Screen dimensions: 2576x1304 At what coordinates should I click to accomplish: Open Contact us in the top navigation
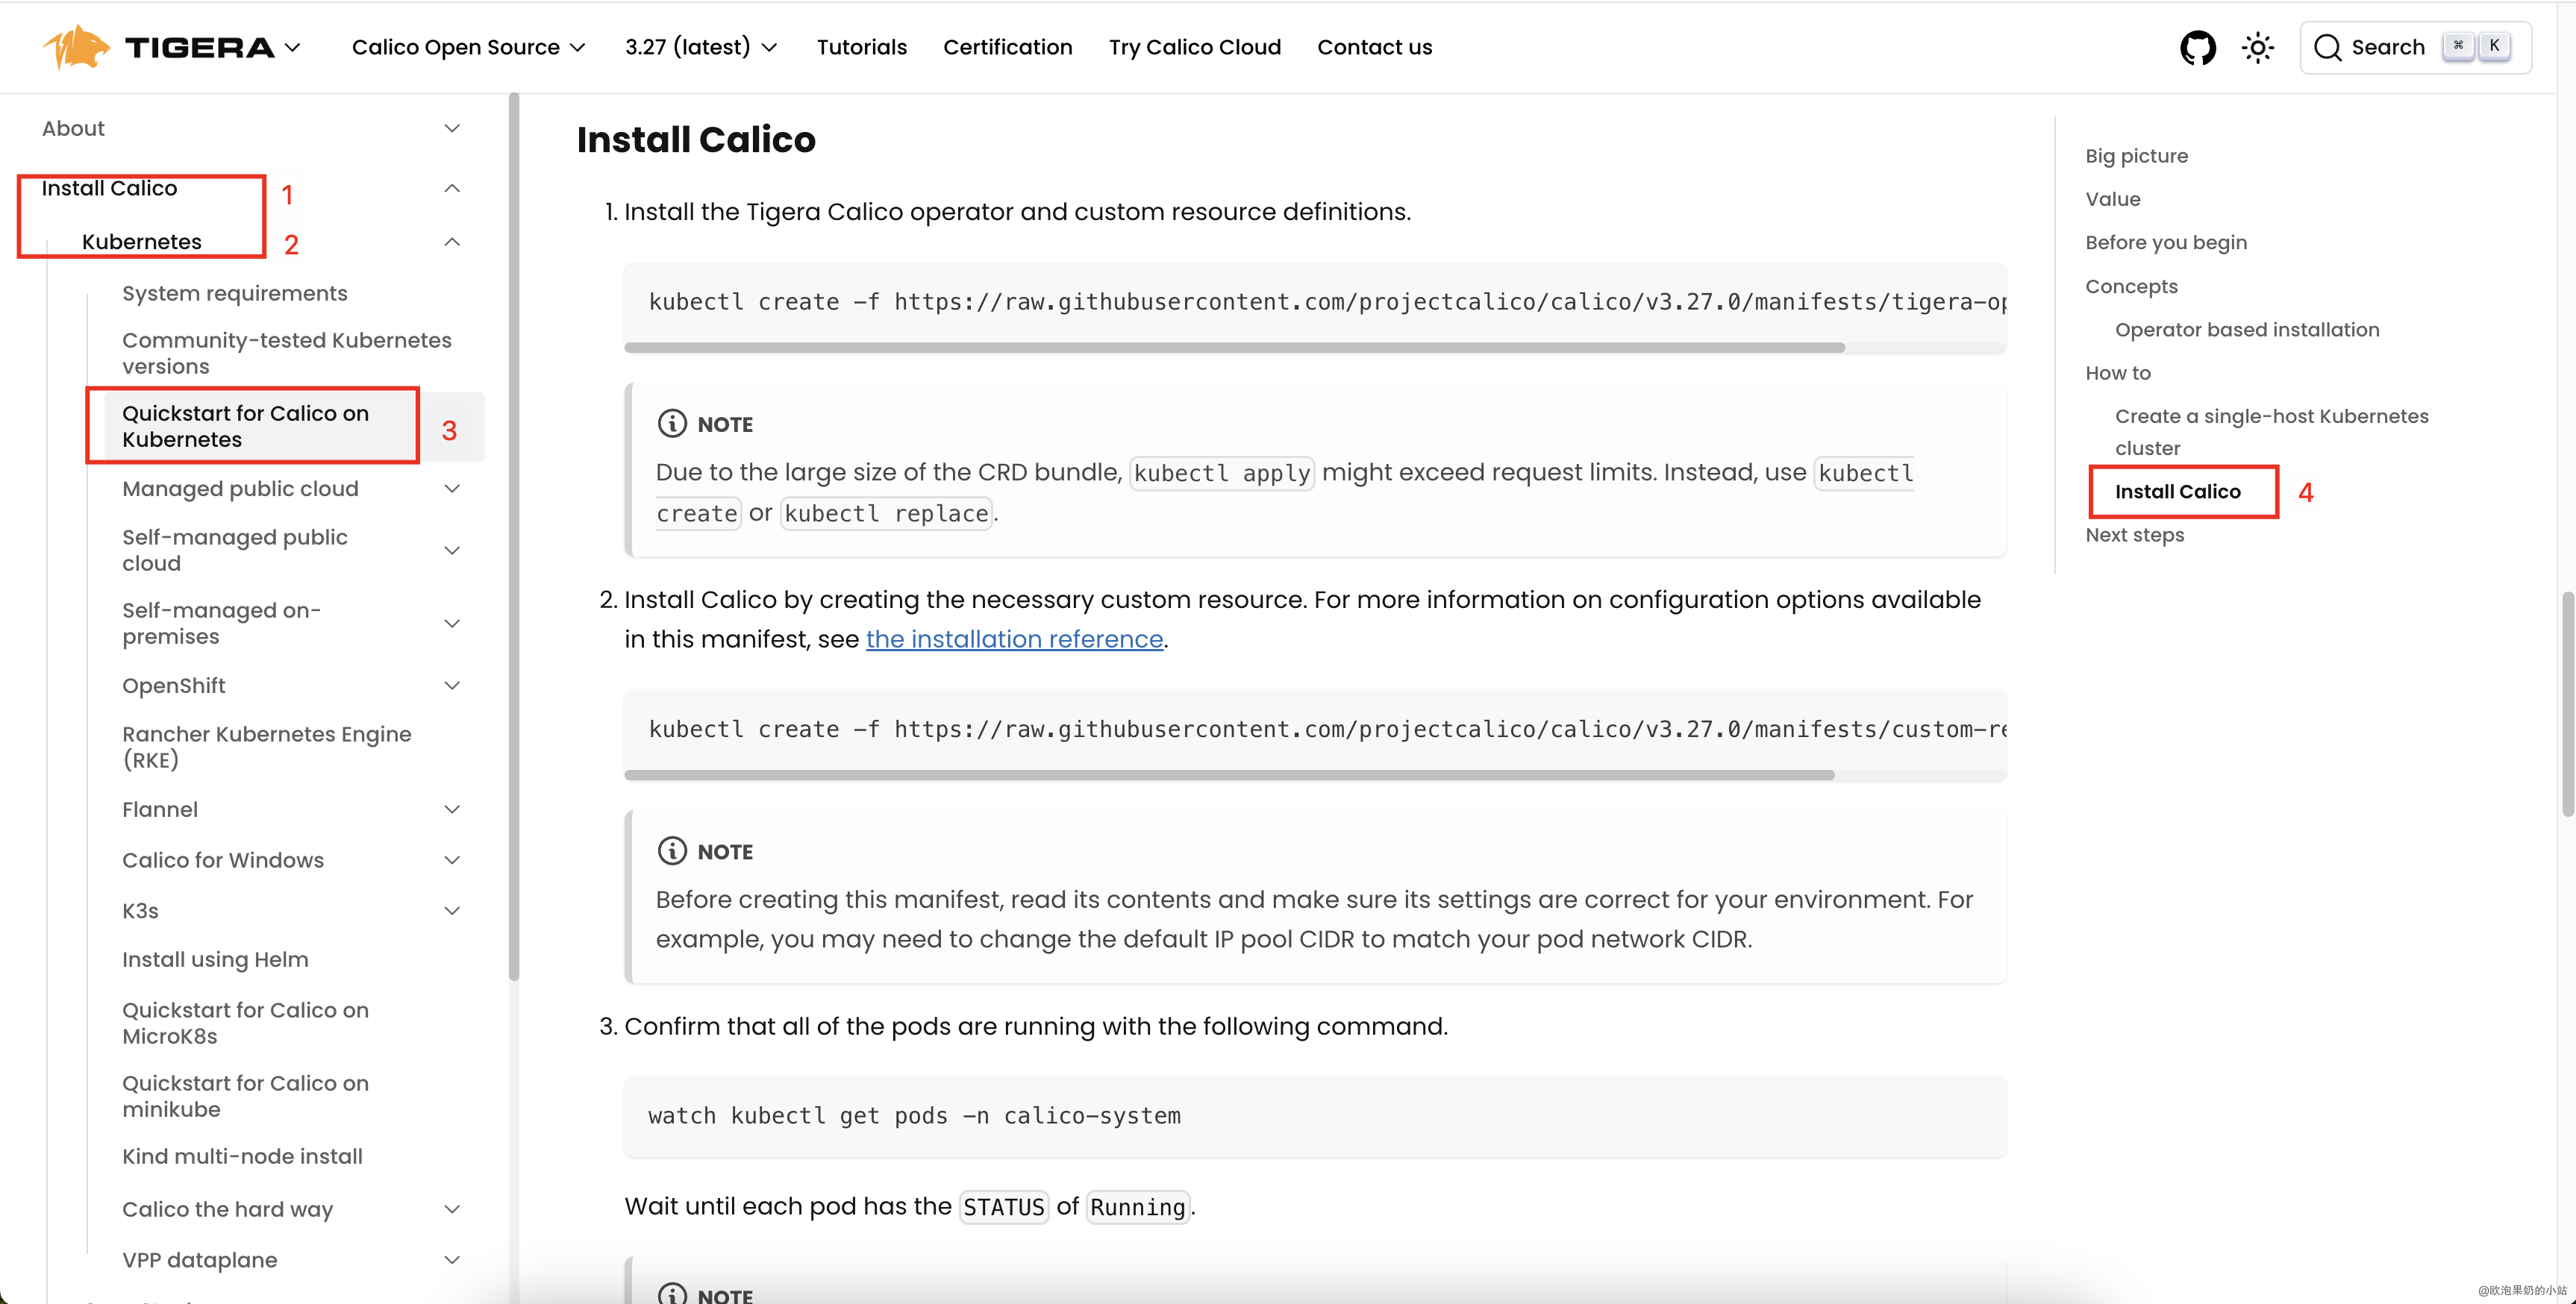click(1374, 47)
